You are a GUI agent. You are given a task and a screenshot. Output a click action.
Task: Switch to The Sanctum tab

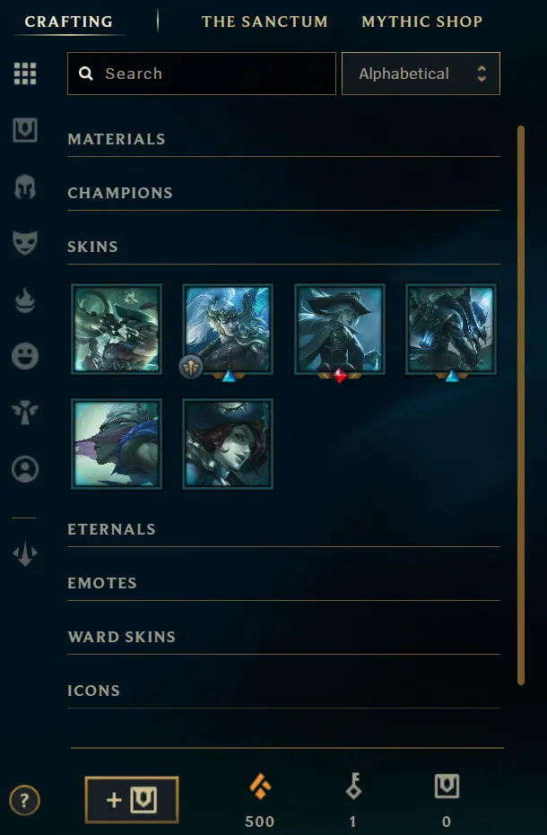[265, 22]
